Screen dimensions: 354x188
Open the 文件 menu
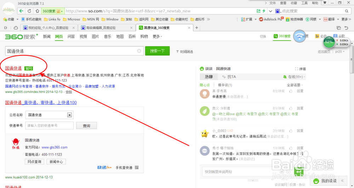273,3
